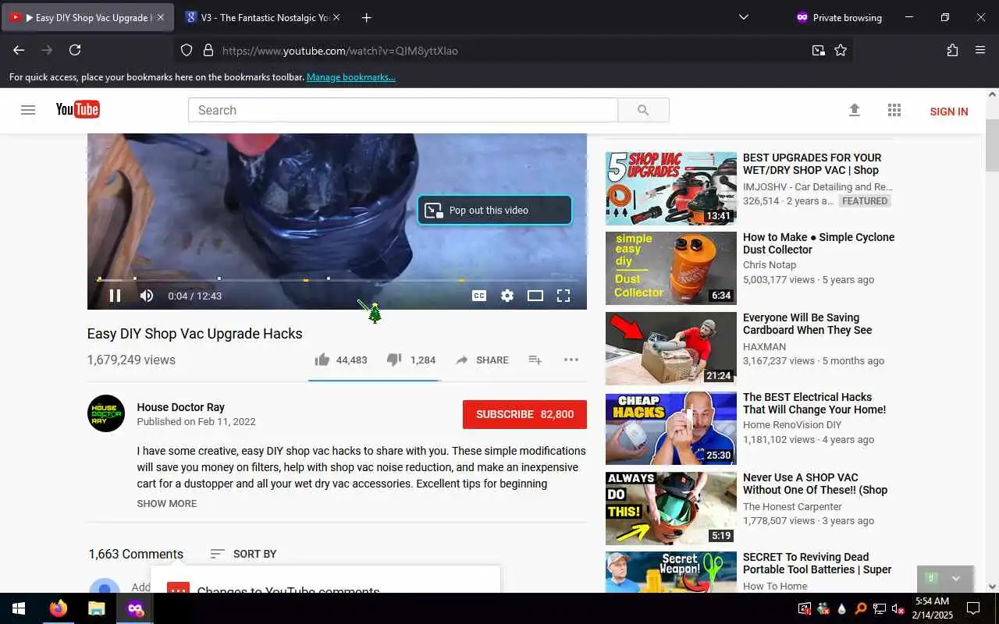Close the V3 Fantastic Nostalgic tab
Screen dimensions: 999x624
[336, 17]
